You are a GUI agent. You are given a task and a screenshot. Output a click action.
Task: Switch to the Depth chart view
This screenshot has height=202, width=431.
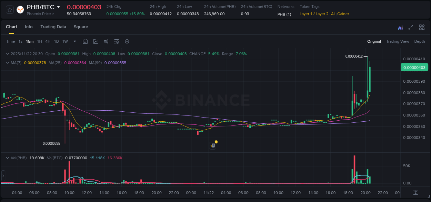pyautogui.click(x=420, y=41)
